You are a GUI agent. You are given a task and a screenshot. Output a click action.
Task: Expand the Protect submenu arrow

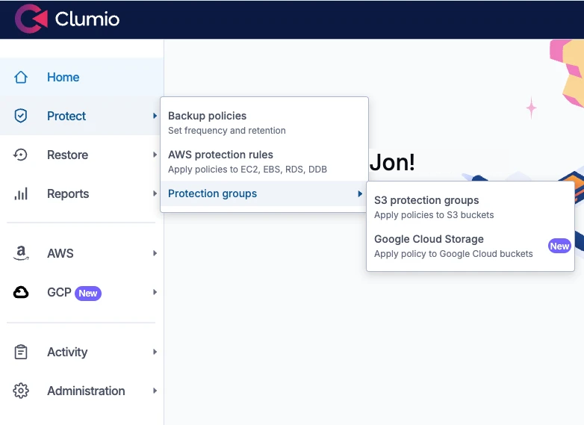155,116
